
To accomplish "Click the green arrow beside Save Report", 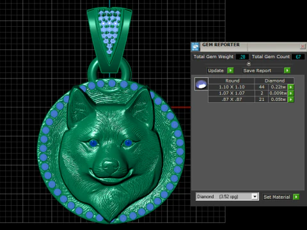I will (x=287, y=70).
